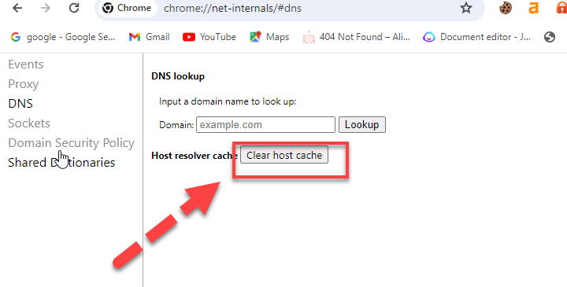Click the address bar URL text
This screenshot has width=567, height=287.
[232, 8]
